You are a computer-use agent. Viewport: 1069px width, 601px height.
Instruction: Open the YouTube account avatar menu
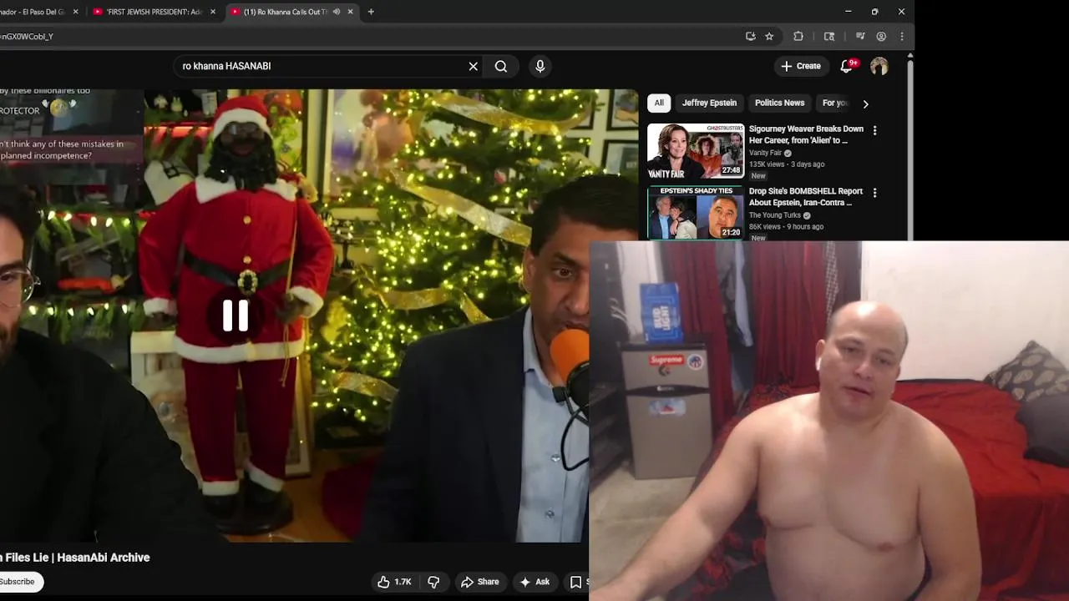click(x=879, y=67)
